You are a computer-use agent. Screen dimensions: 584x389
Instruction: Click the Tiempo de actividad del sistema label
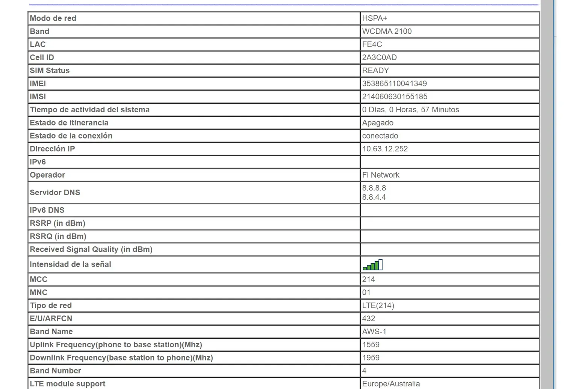point(90,110)
